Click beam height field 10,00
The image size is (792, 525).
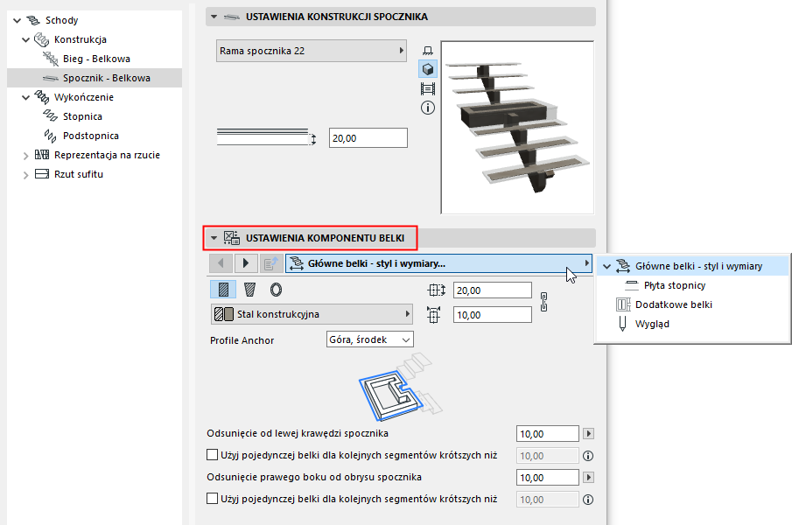493,315
